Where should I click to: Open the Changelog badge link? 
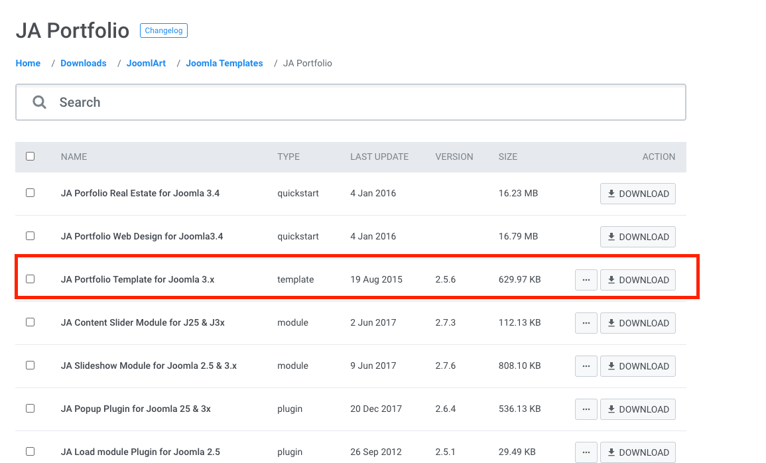(x=164, y=31)
